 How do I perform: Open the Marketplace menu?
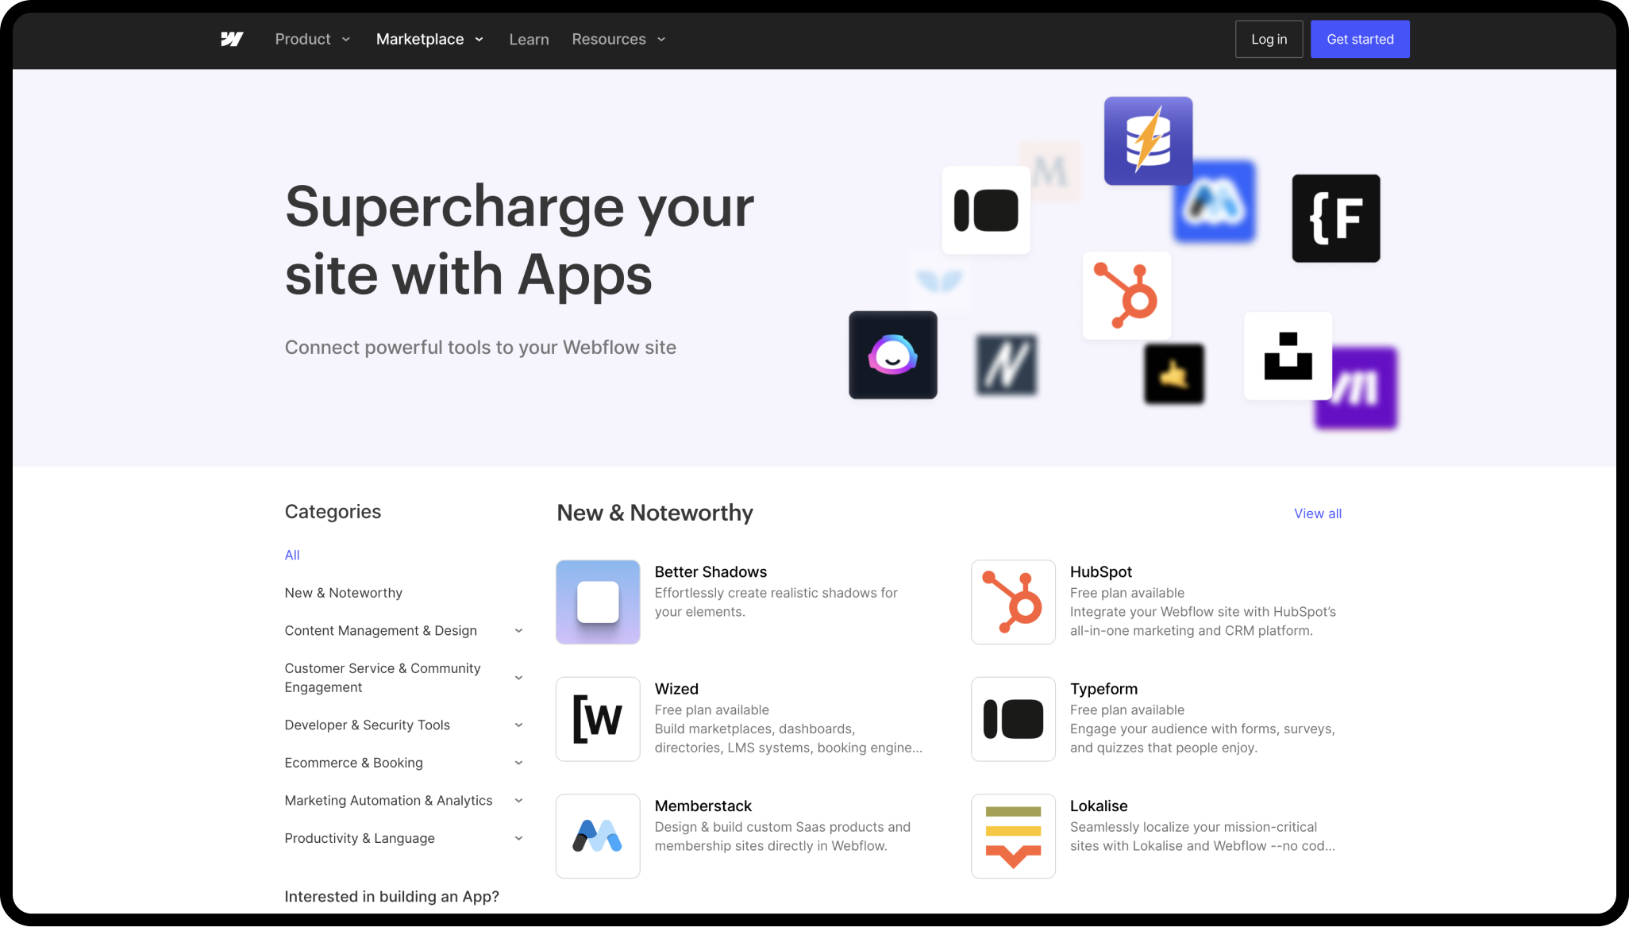[429, 39]
